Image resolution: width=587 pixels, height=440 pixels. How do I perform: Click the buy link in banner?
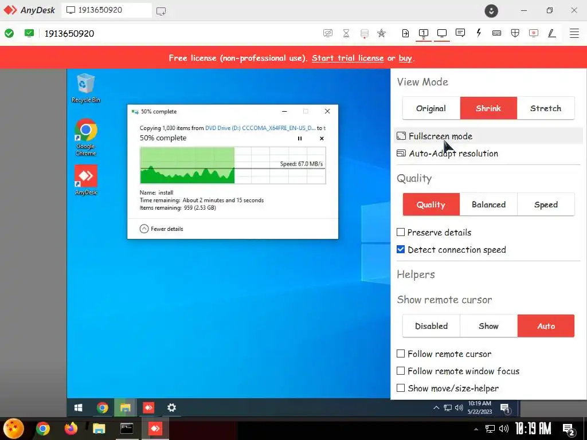[x=405, y=58]
